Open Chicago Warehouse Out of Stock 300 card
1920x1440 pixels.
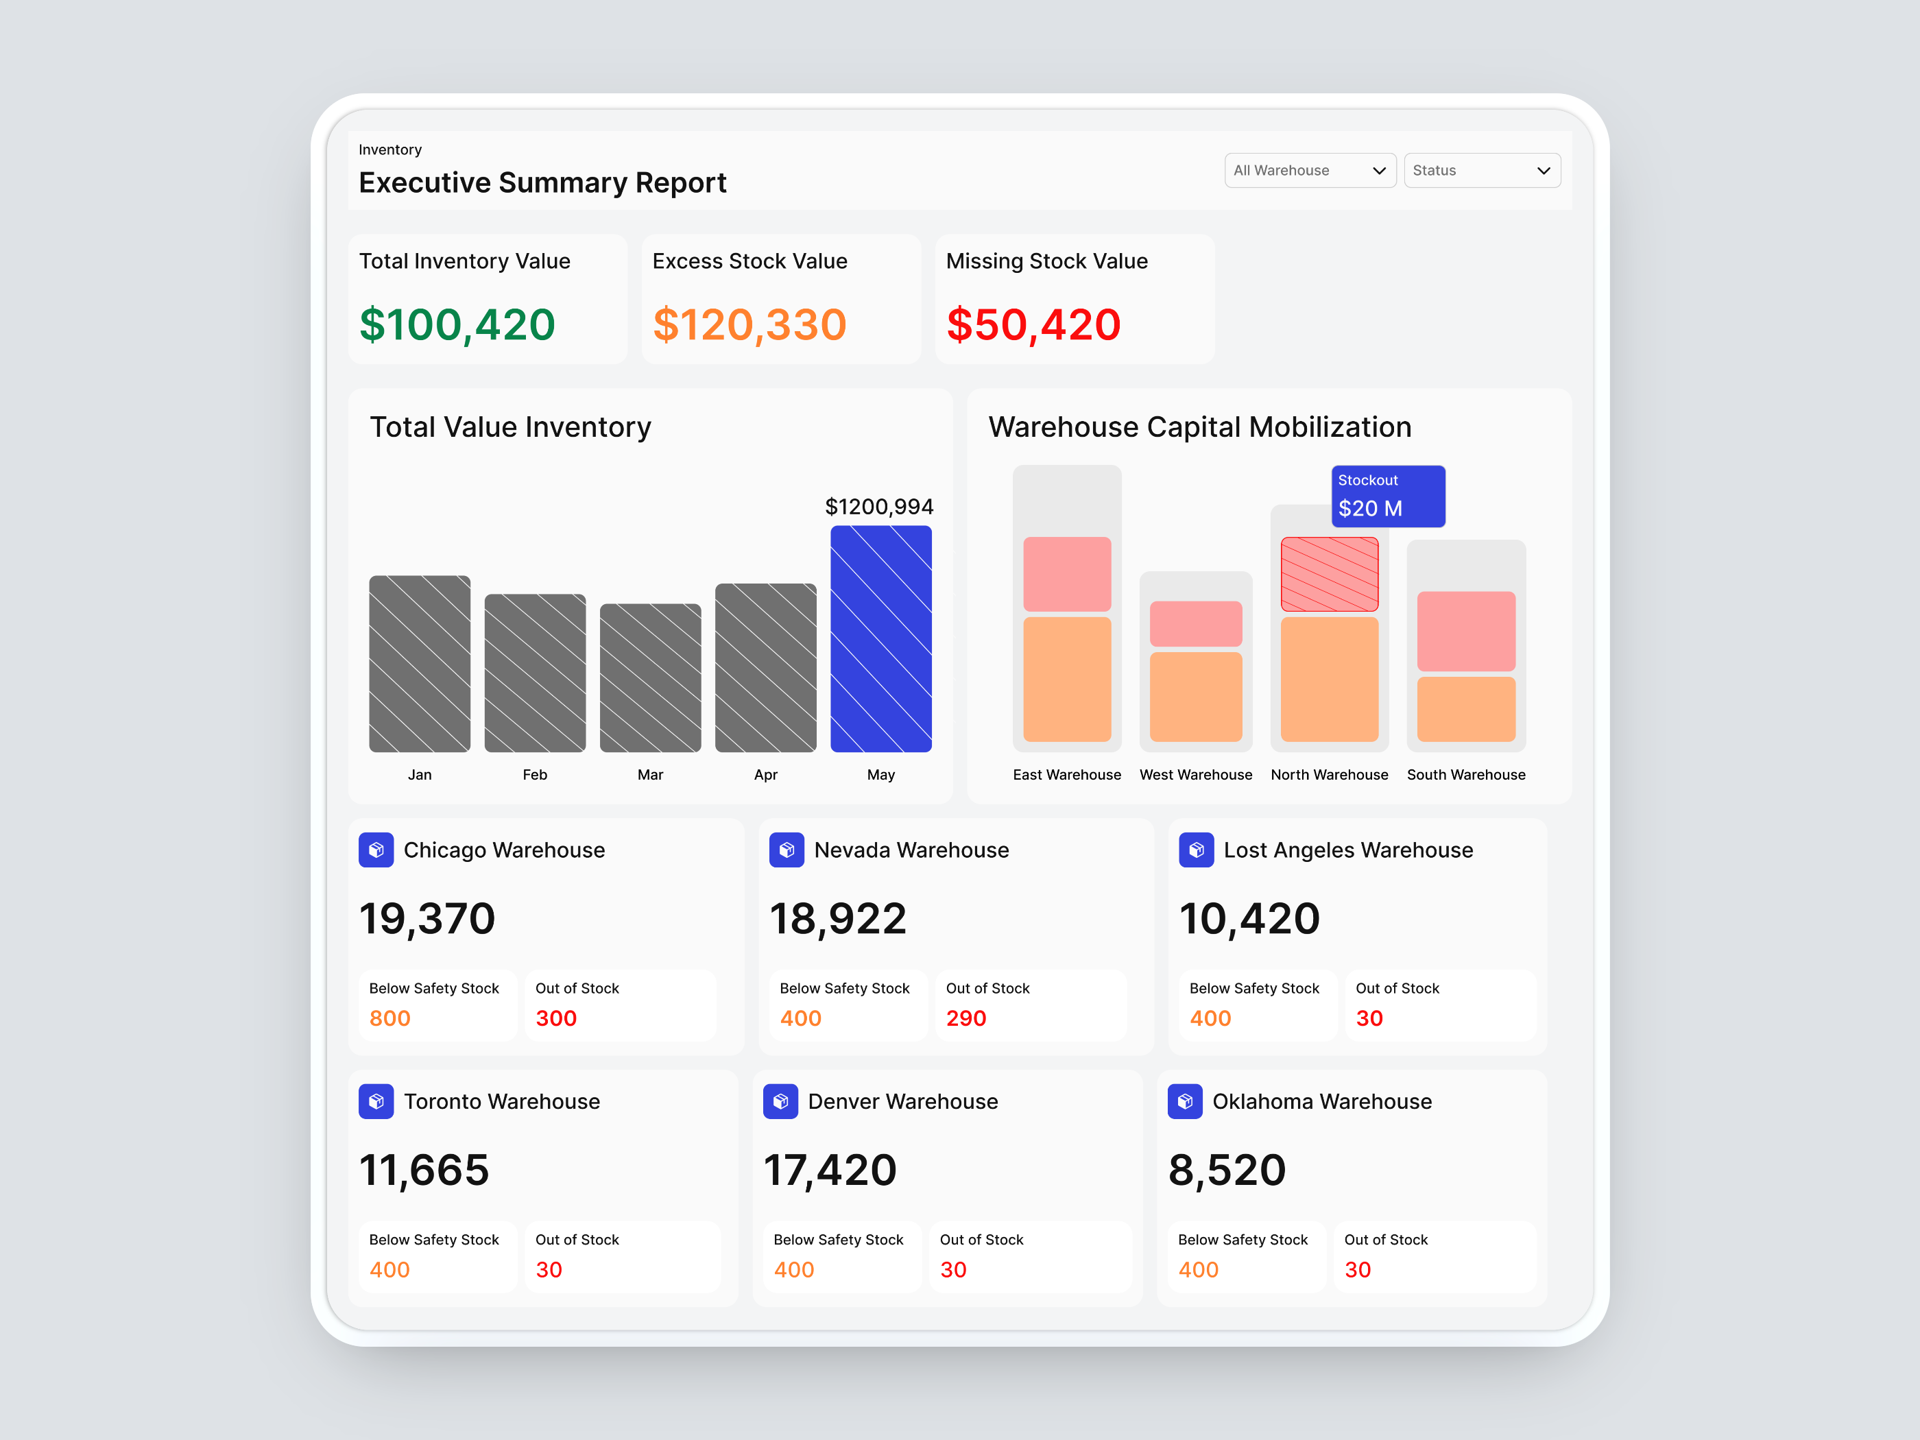point(621,1005)
